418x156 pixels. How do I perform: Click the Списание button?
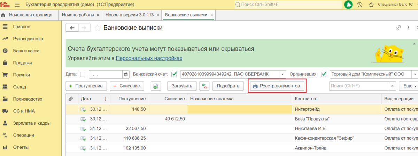point(127,86)
